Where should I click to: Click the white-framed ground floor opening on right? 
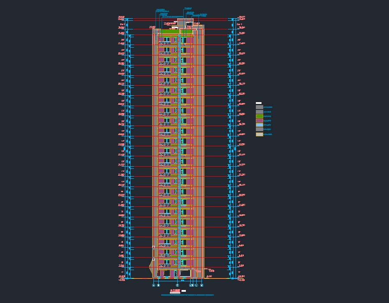click(x=185, y=273)
